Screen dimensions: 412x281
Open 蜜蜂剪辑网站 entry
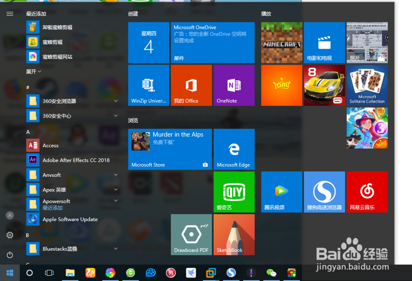(72, 57)
